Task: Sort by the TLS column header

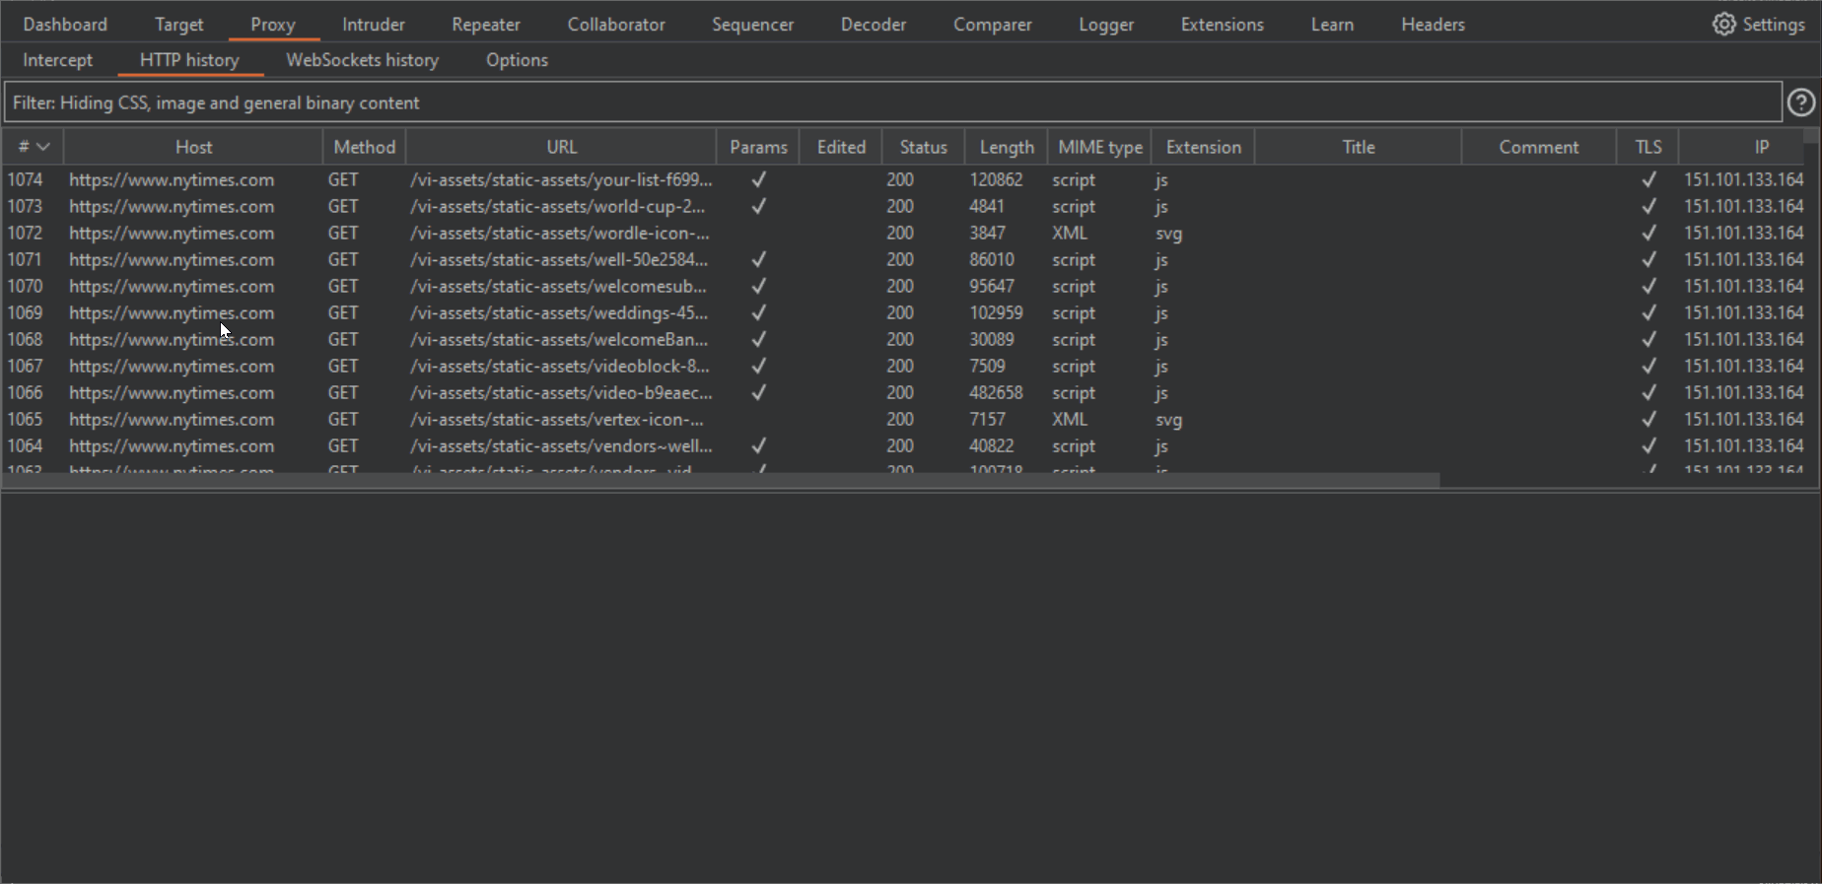Action: (1648, 147)
